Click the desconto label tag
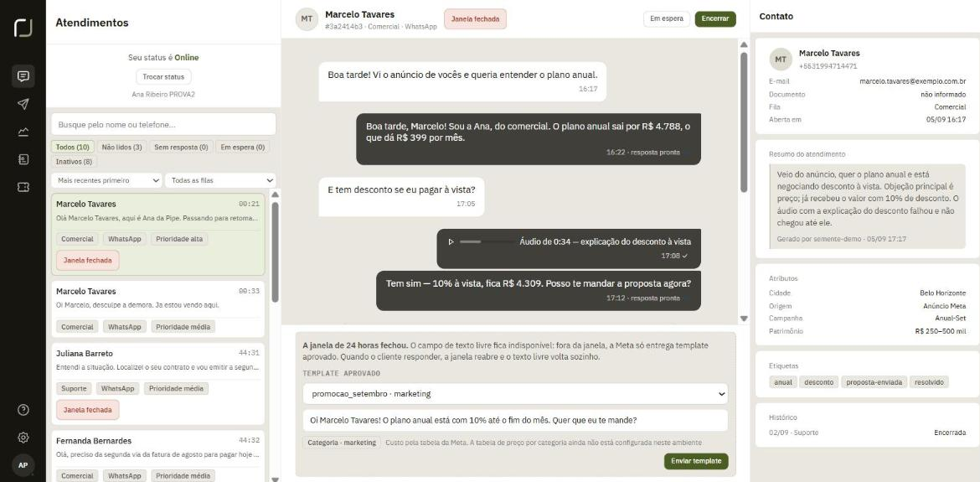 (x=818, y=382)
